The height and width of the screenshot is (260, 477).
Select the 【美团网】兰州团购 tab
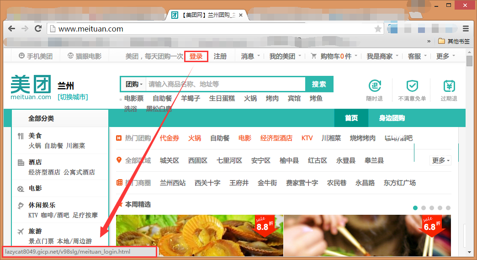coord(207,15)
